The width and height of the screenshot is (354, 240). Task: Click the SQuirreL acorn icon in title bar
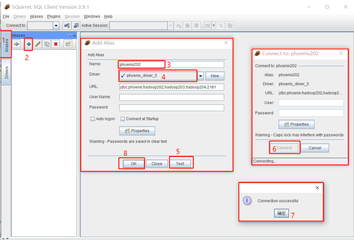tap(7, 7)
